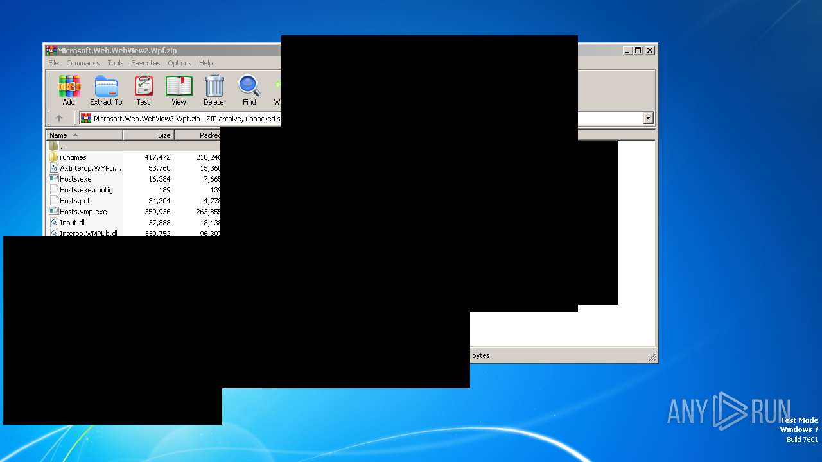Open the File menu
The height and width of the screenshot is (462, 822).
[53, 63]
